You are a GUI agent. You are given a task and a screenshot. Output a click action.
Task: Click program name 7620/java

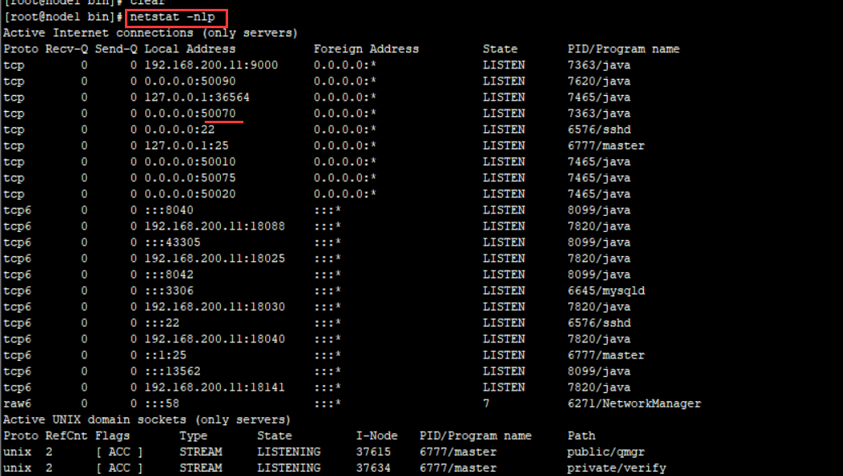click(599, 81)
